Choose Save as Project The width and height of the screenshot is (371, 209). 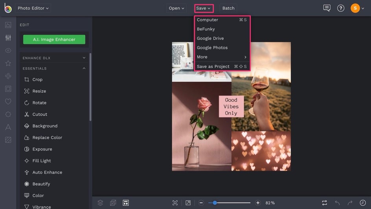(x=222, y=66)
